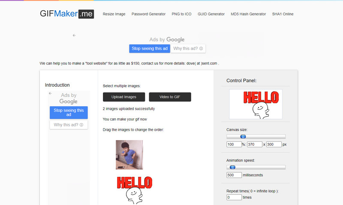Click the info icon in top 'Why this ad?'
This screenshot has width=343, height=205.
click(x=201, y=49)
